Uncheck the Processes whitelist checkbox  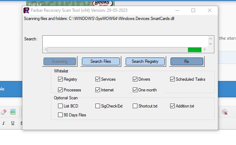point(60,90)
